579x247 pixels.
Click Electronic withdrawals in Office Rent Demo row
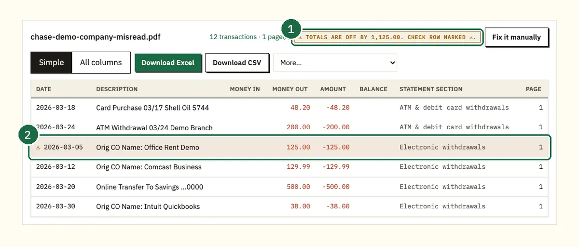click(x=442, y=147)
